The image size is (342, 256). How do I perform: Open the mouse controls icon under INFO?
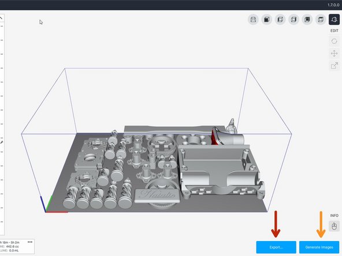(x=334, y=226)
